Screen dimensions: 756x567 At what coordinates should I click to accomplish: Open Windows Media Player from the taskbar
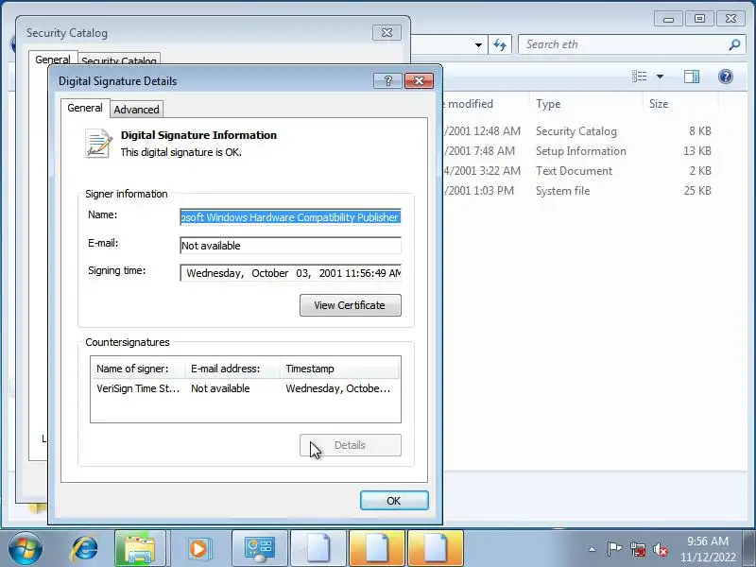click(198, 549)
